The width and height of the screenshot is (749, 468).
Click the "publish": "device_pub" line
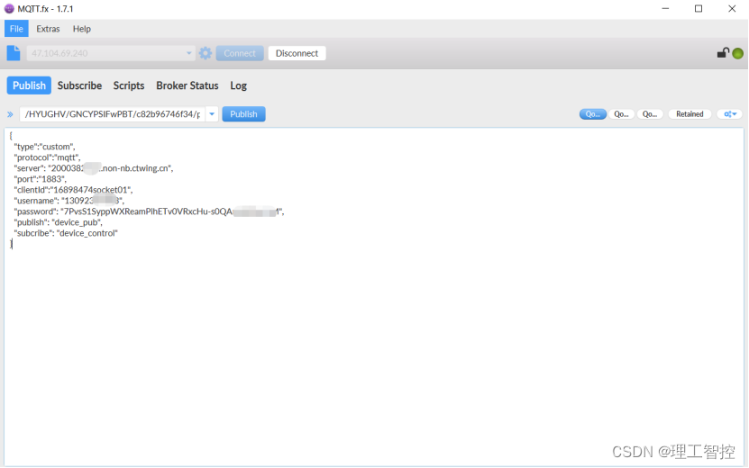(x=59, y=222)
